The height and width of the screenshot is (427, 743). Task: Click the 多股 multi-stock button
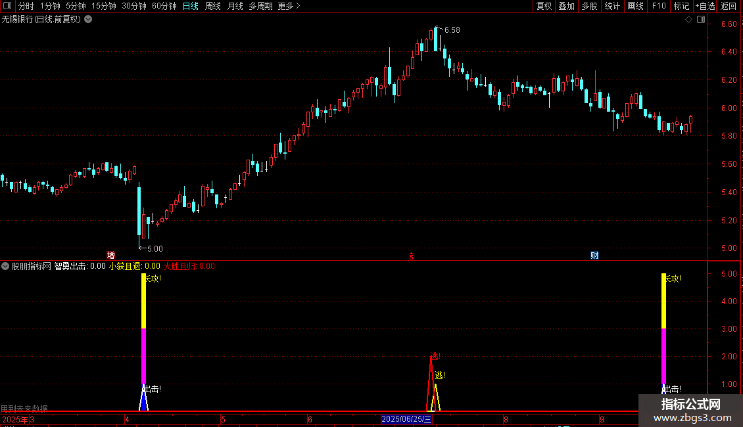pos(590,6)
